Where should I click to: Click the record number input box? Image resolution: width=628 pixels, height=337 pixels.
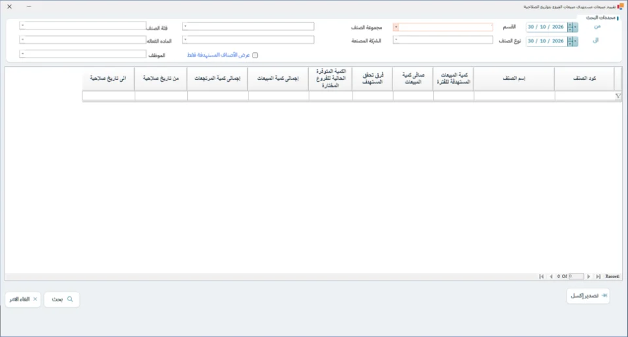click(576, 277)
